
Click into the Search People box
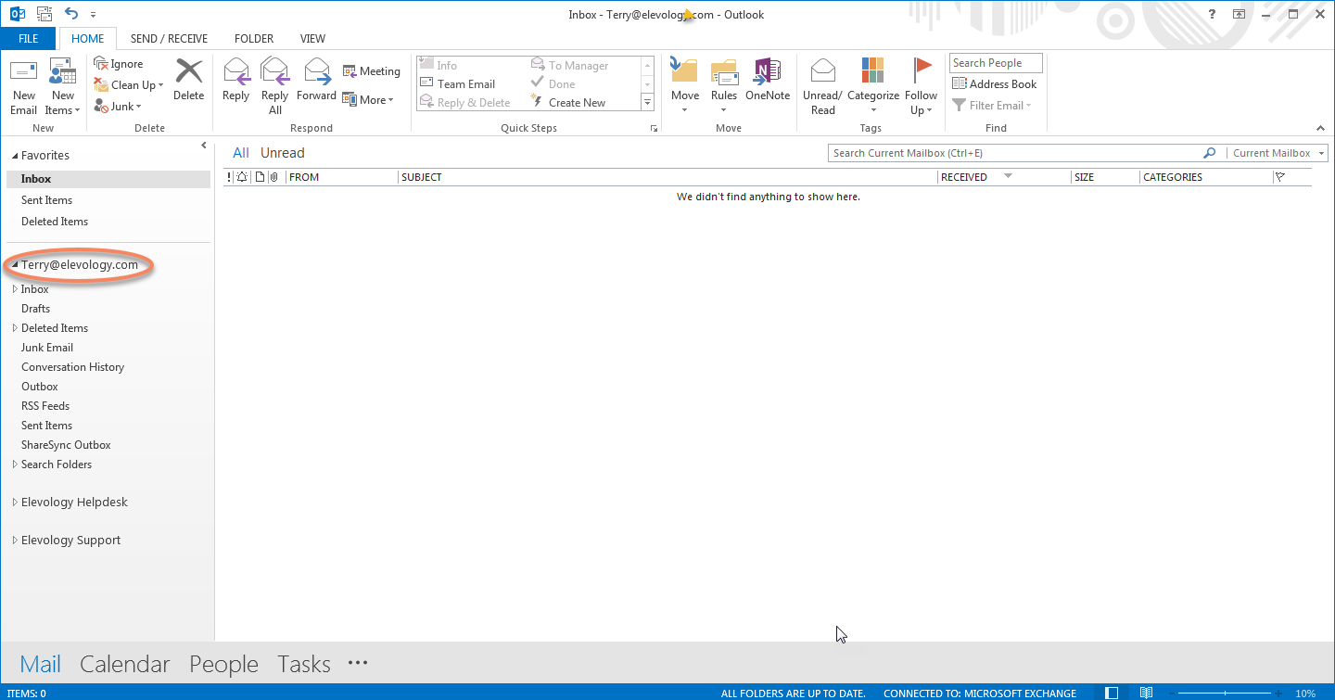[x=996, y=63]
